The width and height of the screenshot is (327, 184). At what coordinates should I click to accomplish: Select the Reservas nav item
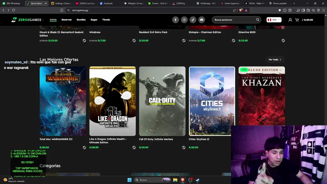coord(66,20)
